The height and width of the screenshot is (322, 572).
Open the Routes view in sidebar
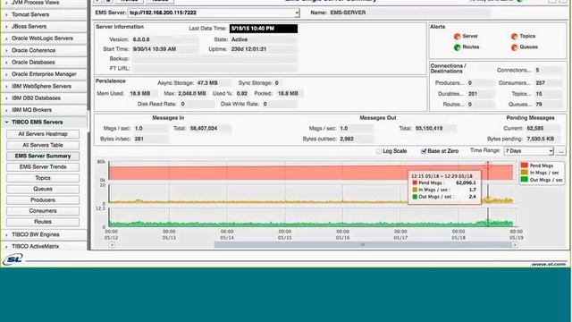click(43, 222)
